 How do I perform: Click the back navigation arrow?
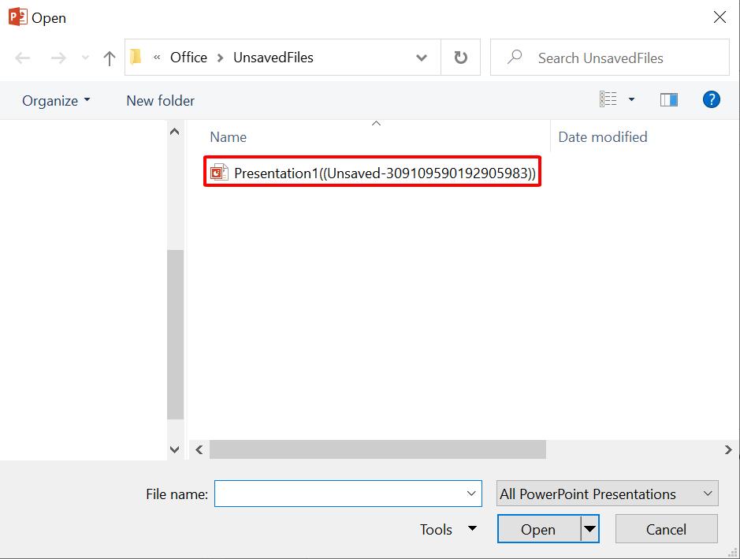[x=22, y=57]
